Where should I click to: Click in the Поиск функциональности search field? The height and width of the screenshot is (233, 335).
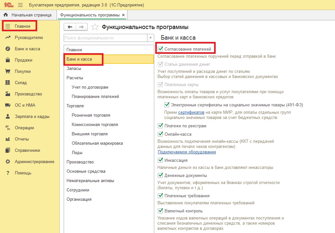105,38
